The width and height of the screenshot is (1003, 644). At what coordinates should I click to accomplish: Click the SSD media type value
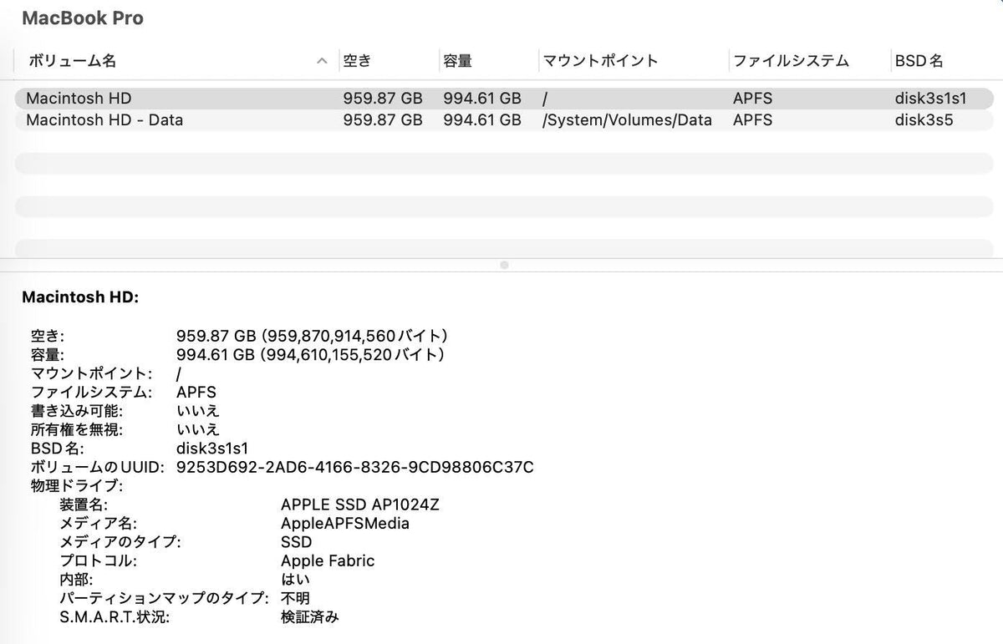tap(297, 542)
